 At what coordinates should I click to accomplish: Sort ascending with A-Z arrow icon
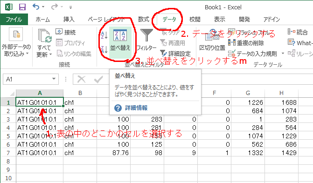point(104,35)
